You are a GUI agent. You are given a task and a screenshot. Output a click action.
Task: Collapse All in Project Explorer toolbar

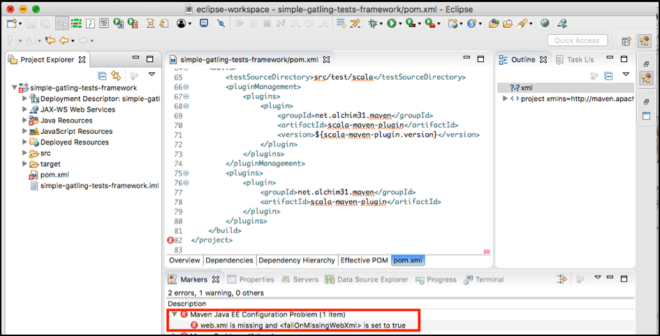click(x=102, y=76)
